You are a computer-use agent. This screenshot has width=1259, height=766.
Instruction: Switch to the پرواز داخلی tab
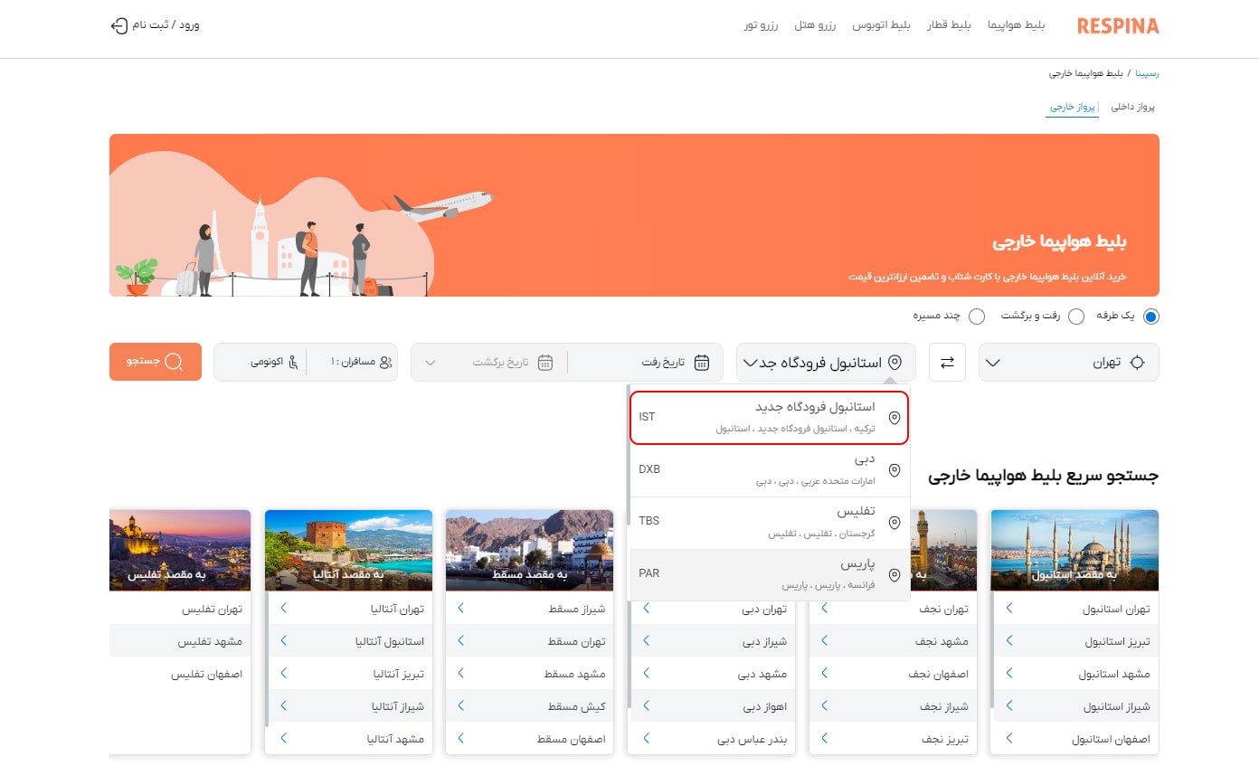(x=1133, y=106)
